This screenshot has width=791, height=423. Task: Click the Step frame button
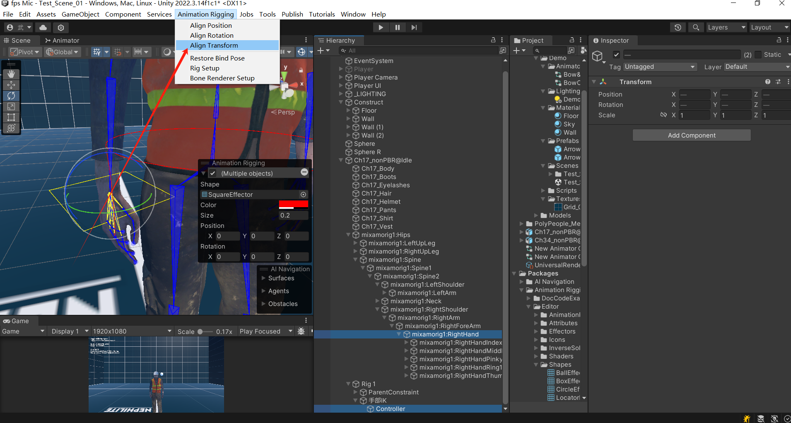point(414,27)
